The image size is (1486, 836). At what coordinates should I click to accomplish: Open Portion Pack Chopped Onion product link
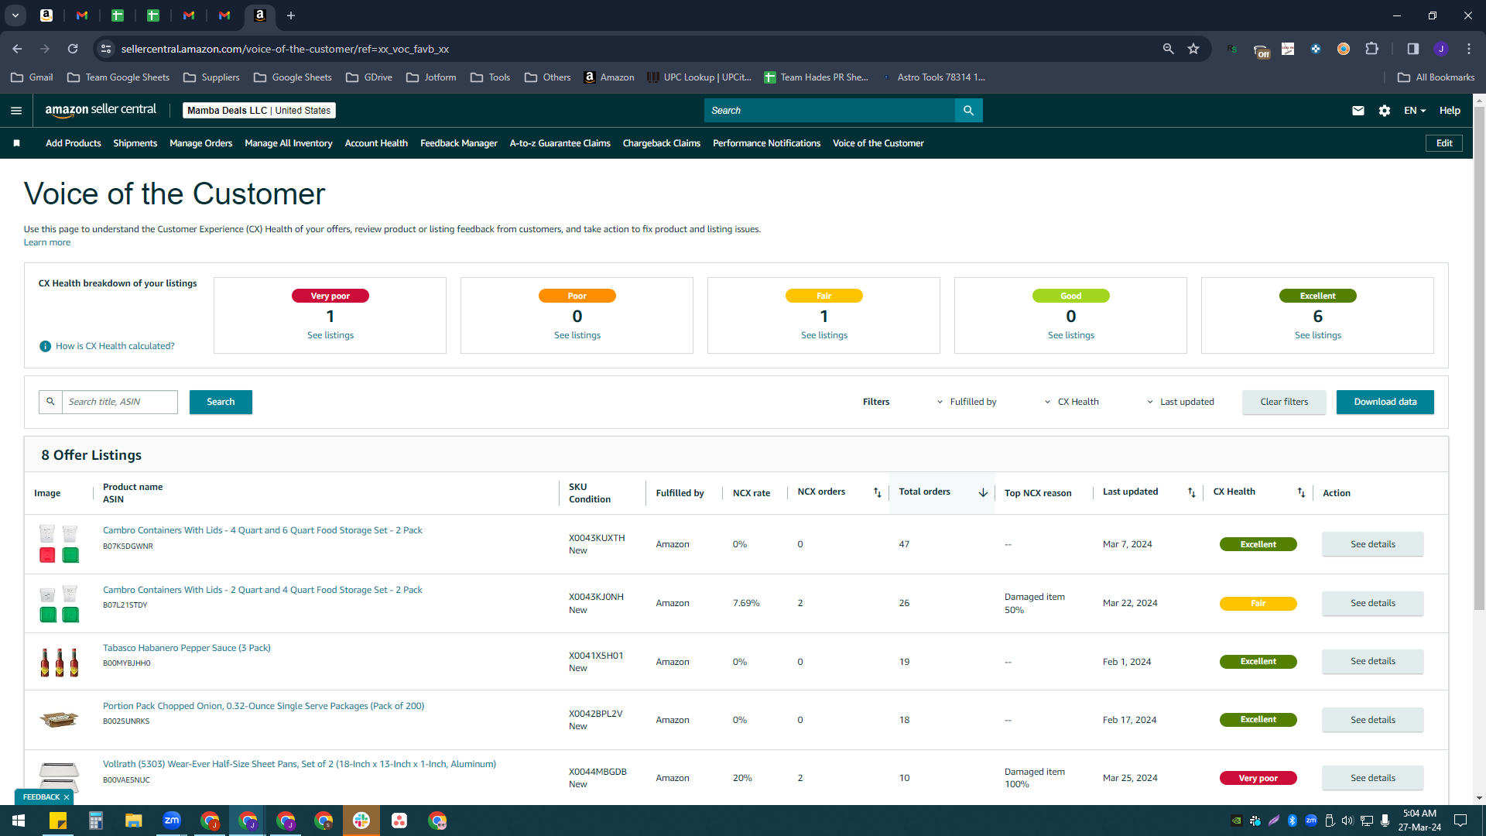263,706
